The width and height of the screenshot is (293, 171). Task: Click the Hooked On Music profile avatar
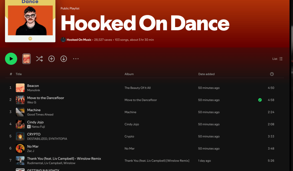coord(63,40)
